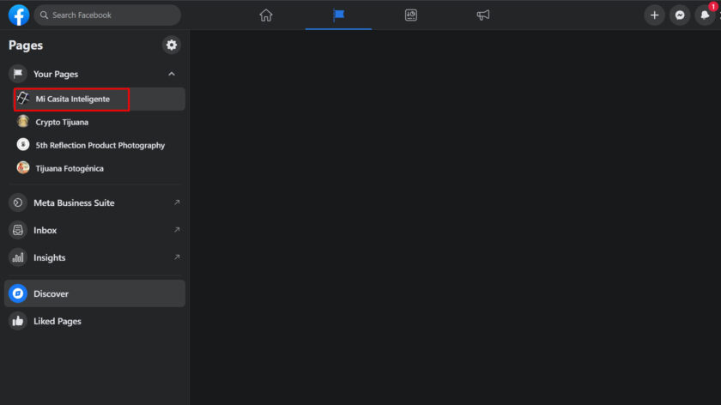Select the Pages flag tab

[338, 15]
